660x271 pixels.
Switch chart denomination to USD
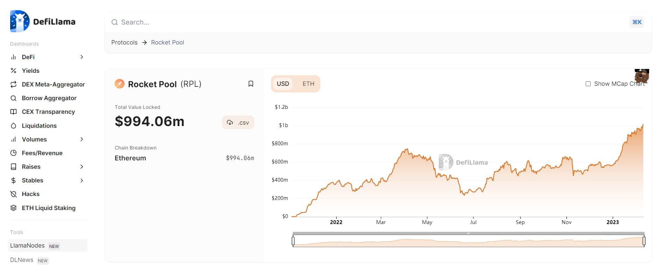point(283,84)
